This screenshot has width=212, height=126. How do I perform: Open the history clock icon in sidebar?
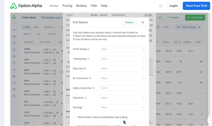(x=14, y=63)
